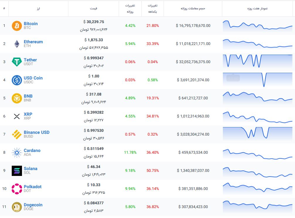Open the Cardano coin link

[x=32, y=150]
